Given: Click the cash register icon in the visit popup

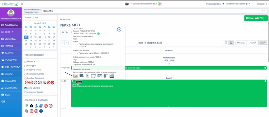Looking at the screenshot, I should click(x=111, y=76).
